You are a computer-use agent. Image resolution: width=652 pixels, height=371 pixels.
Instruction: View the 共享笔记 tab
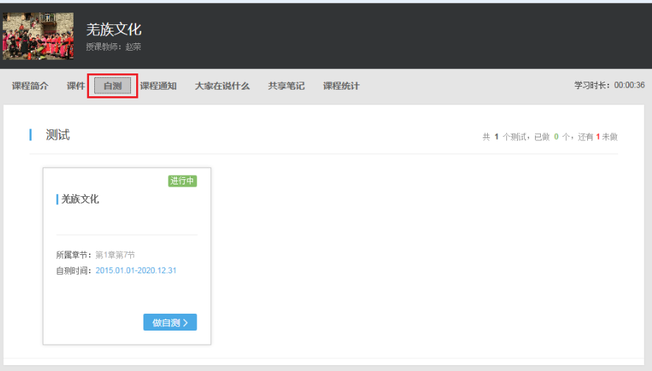(286, 86)
